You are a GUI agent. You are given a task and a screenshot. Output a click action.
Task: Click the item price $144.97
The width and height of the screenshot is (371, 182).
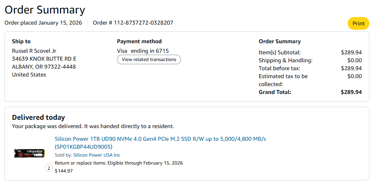[x=64, y=171]
